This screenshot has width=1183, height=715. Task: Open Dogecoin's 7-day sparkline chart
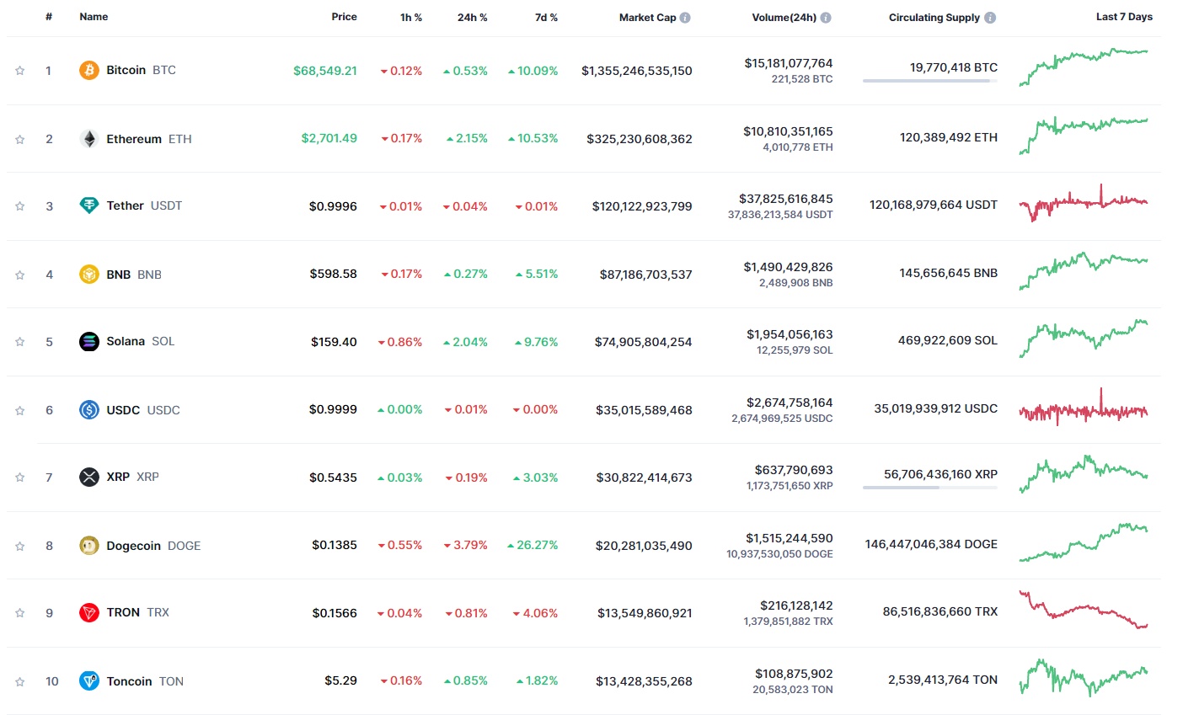(1084, 542)
